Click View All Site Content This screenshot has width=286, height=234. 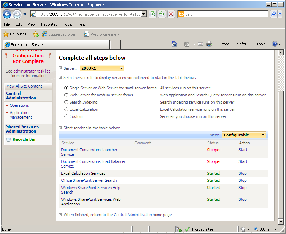24,86
